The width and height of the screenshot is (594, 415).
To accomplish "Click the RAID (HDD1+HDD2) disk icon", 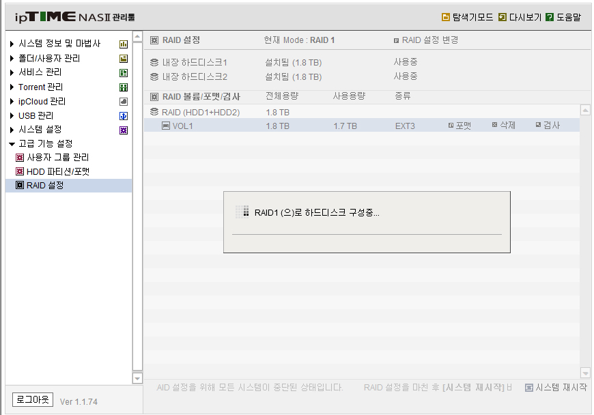I will click(x=154, y=112).
